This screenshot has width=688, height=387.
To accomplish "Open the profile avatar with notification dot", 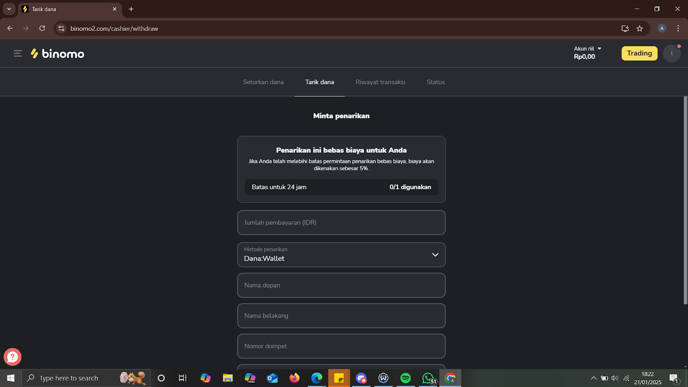I will pos(671,53).
